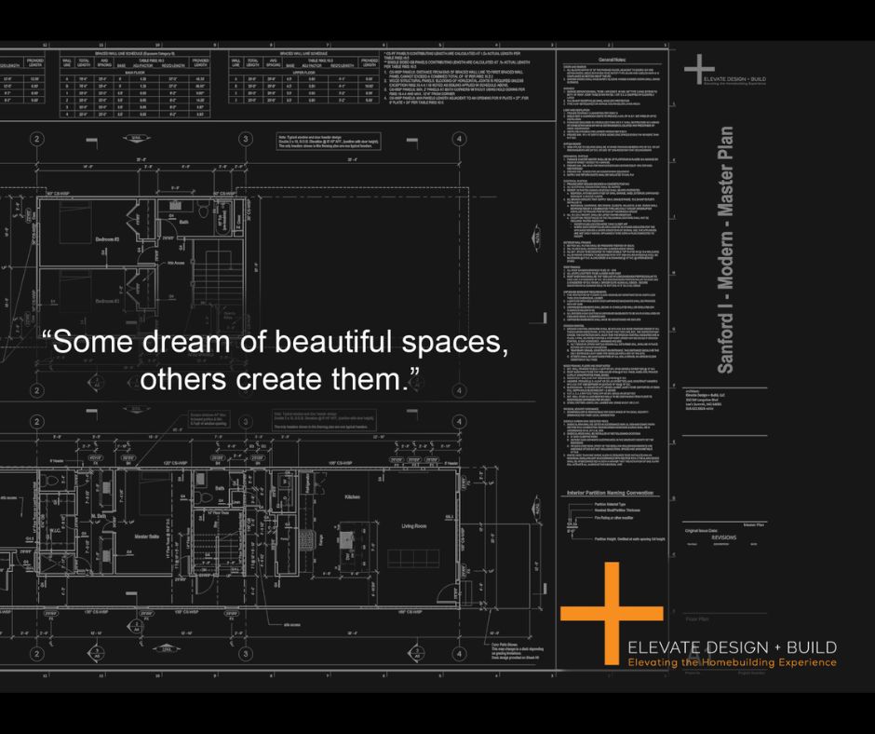This screenshot has width=875, height=734.
Task: Select the toilet fixture in the Master Bath
Action: [50, 480]
